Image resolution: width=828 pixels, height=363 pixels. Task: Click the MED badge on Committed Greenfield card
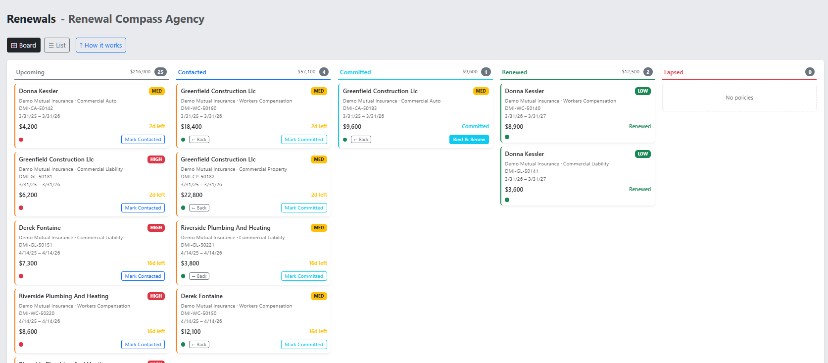481,91
